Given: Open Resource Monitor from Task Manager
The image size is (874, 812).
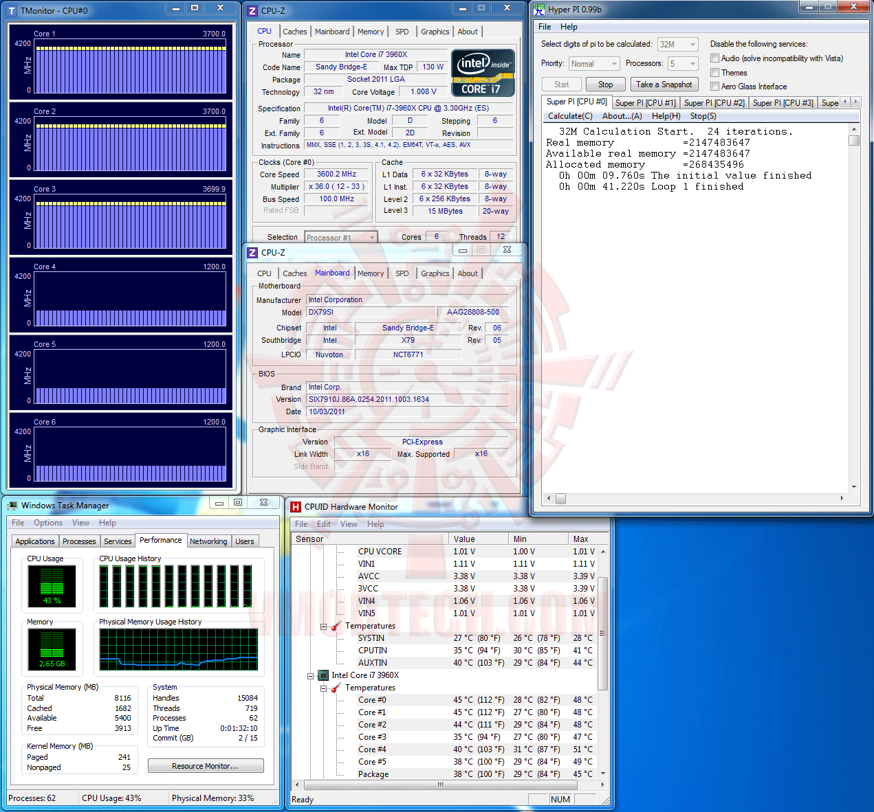Looking at the screenshot, I should [x=206, y=766].
